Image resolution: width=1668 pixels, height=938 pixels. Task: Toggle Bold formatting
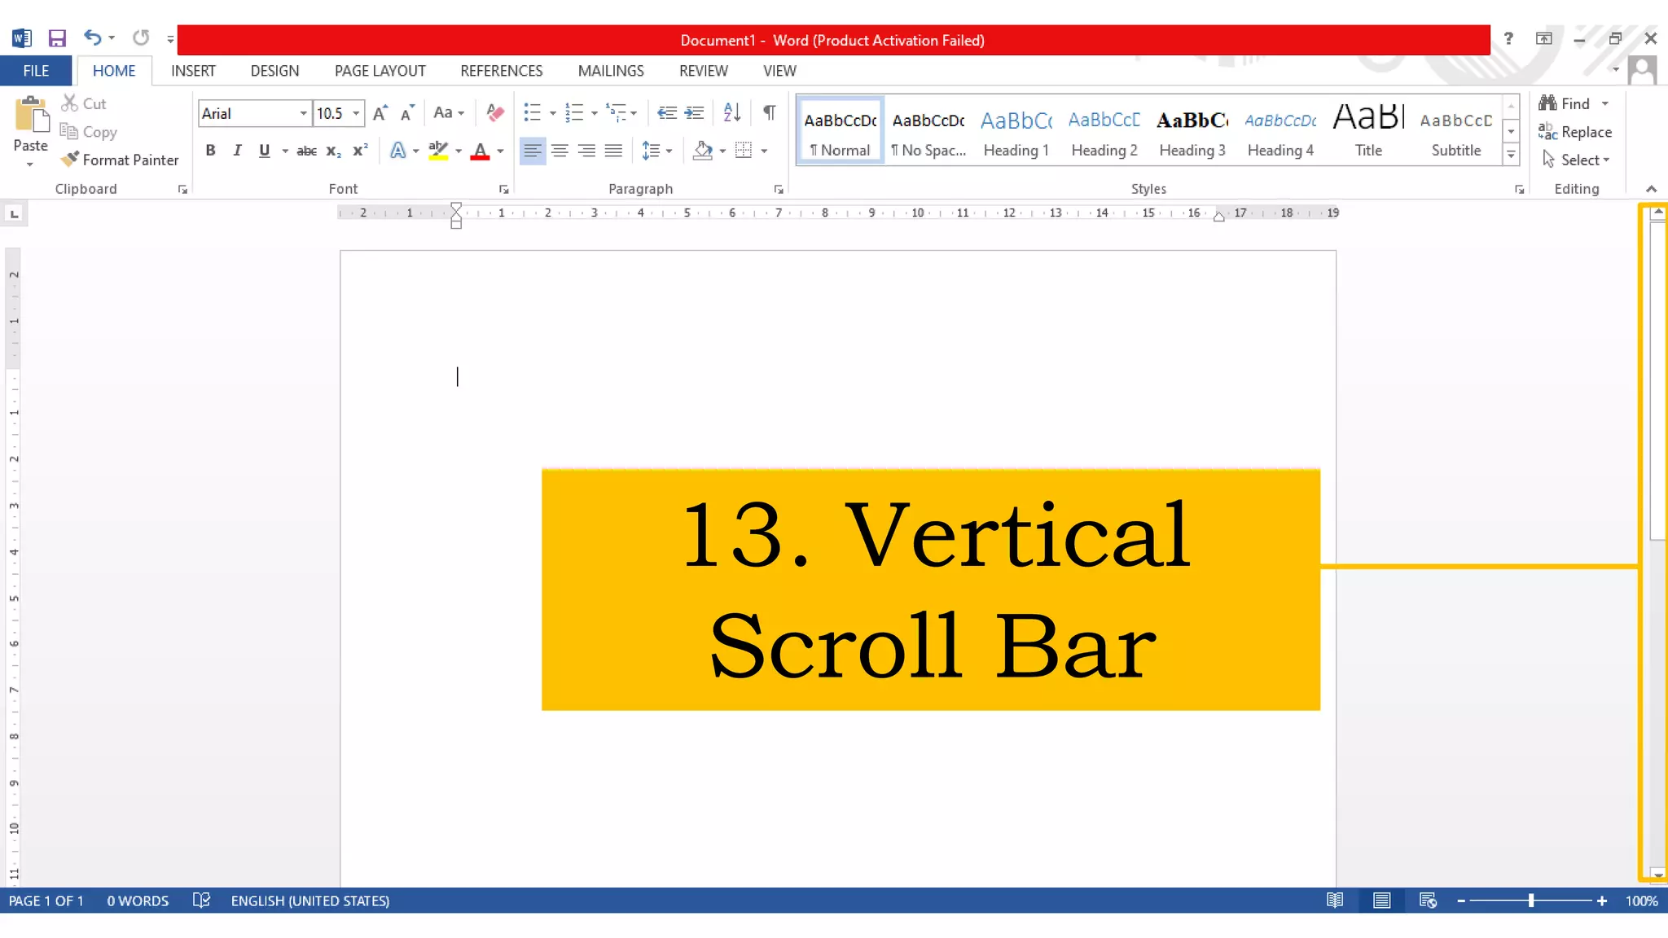(210, 151)
